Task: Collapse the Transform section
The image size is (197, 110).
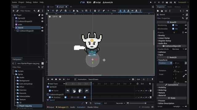Action: click(x=163, y=60)
